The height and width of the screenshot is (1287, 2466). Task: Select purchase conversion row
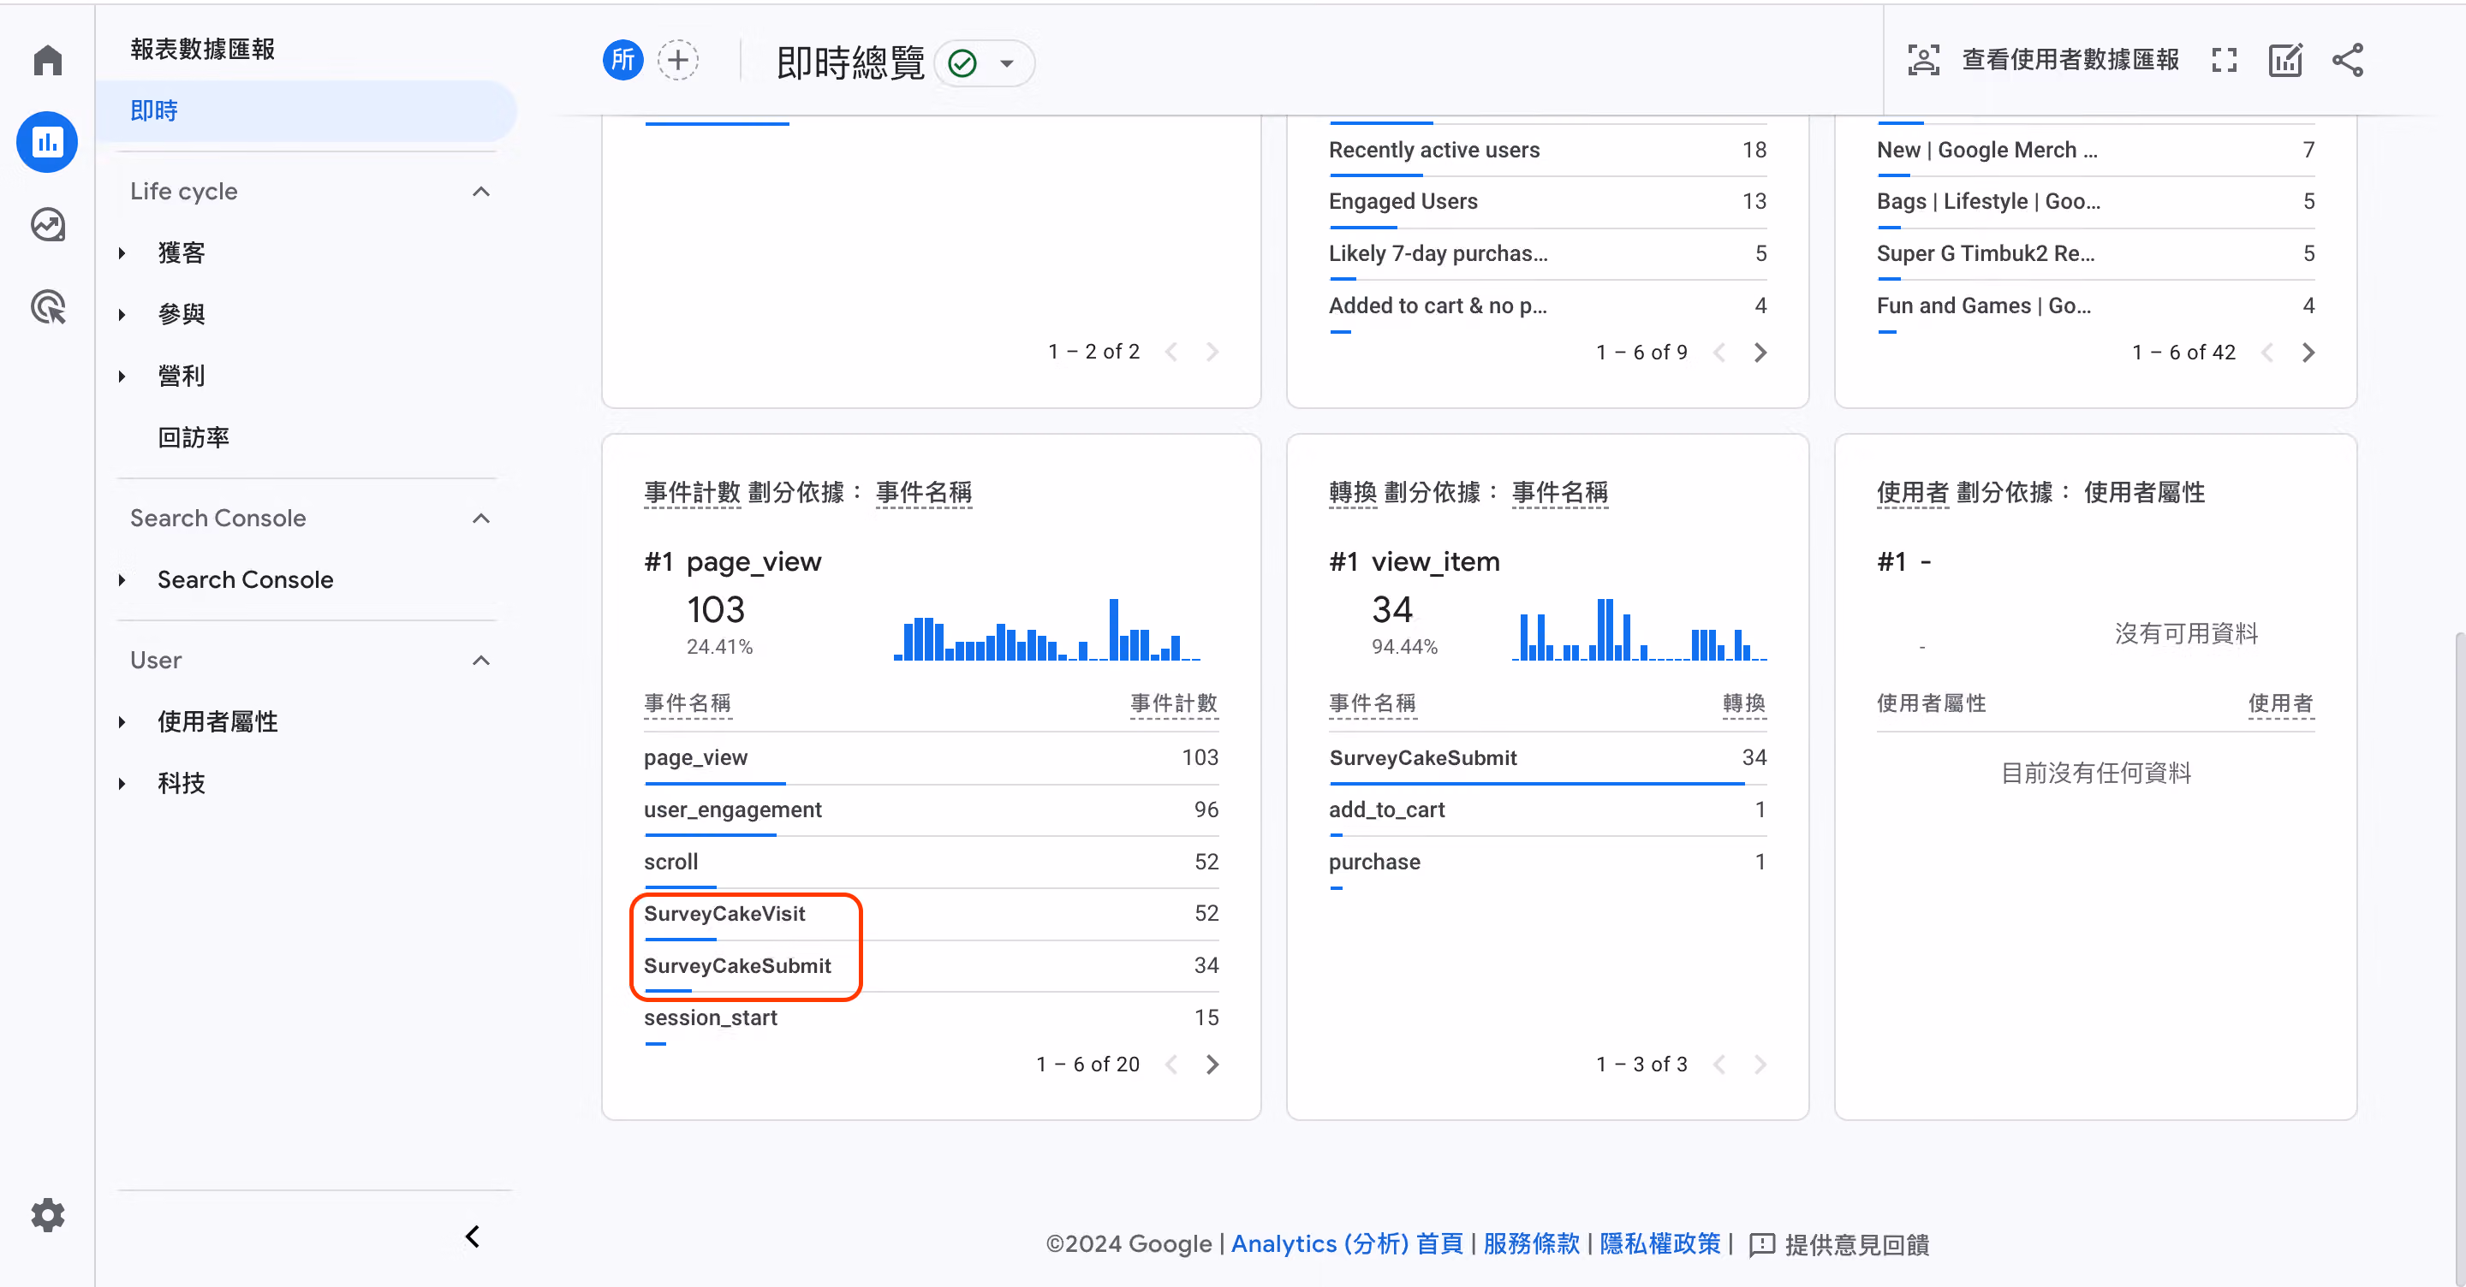1547,863
